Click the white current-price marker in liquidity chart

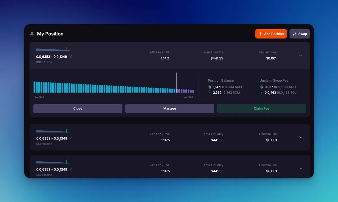177,82
